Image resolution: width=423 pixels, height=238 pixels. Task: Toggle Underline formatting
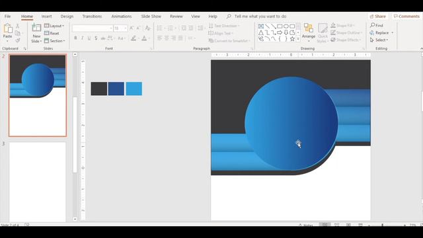click(x=89, y=38)
